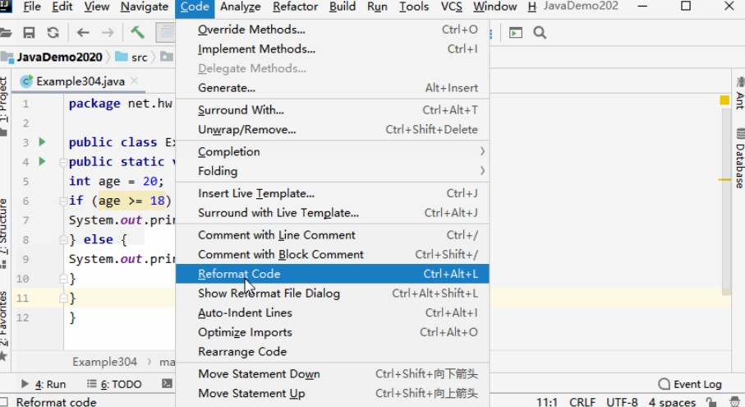
Task: Click 4 spaces indent setting
Action: click(672, 402)
